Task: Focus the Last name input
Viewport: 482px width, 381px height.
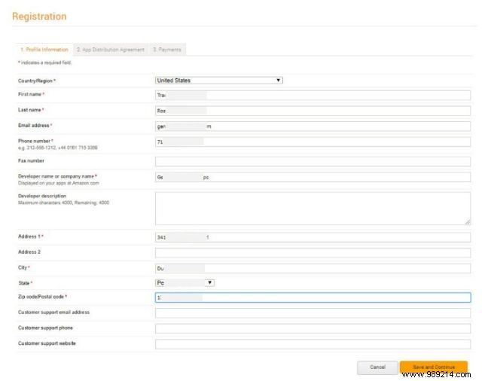Action: [313, 111]
